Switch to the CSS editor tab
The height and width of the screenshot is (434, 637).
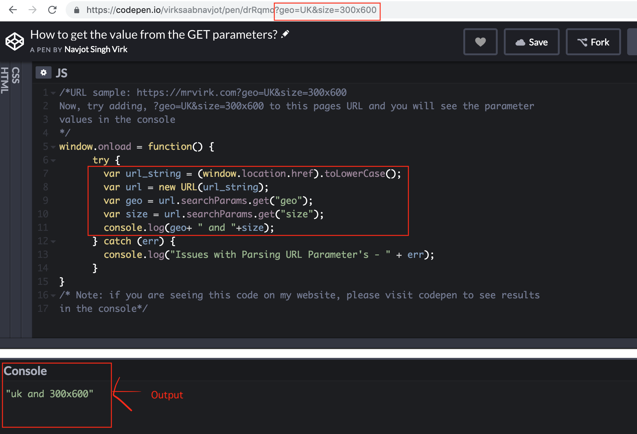(15, 75)
